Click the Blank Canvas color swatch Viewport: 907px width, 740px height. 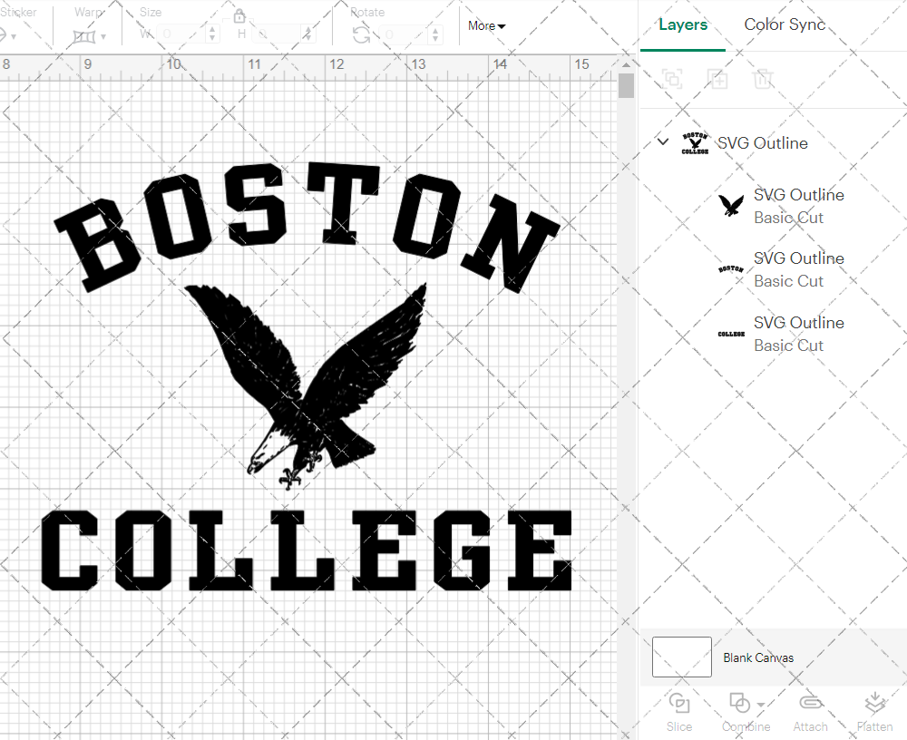pyautogui.click(x=681, y=657)
